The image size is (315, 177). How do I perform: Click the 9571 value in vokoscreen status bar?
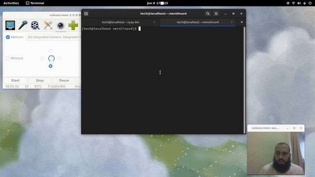38,87
